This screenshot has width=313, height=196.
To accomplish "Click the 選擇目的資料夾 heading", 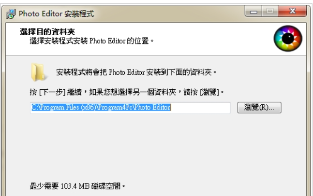I will tap(47, 32).
